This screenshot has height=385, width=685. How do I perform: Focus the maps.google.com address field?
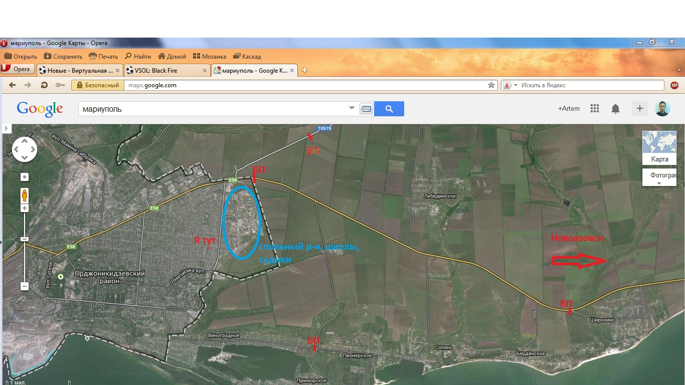[306, 85]
